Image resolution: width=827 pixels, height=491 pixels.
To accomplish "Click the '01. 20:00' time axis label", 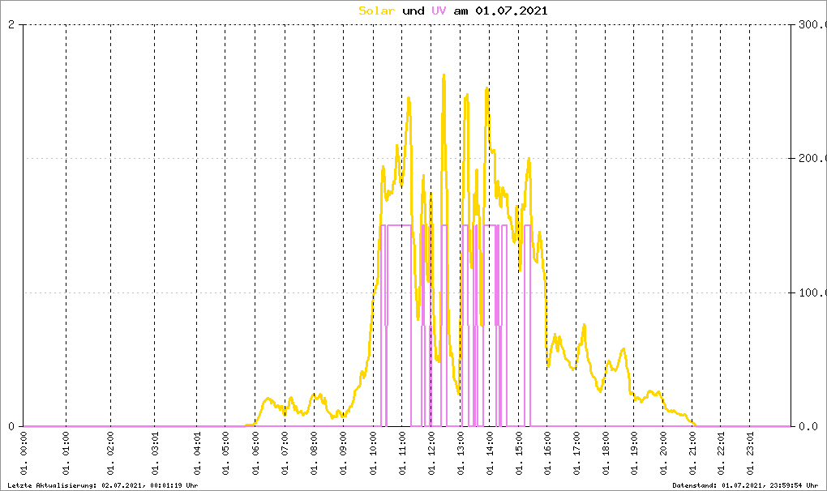I will [x=663, y=454].
